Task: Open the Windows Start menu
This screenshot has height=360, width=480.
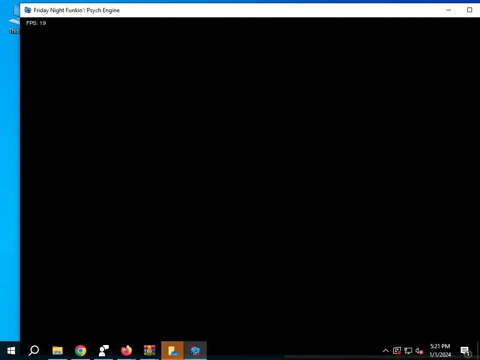Action: (x=11, y=351)
